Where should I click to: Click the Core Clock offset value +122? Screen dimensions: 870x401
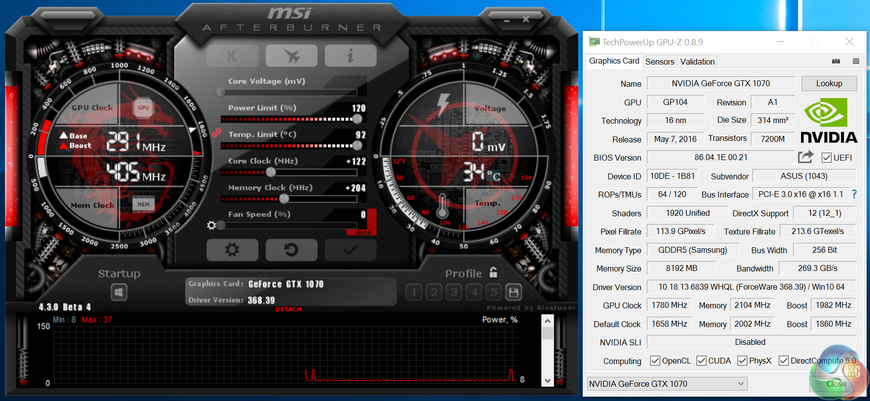coord(356,162)
